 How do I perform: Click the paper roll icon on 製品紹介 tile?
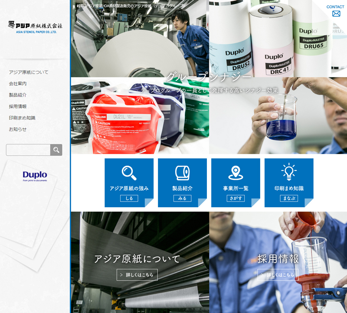pos(182,173)
